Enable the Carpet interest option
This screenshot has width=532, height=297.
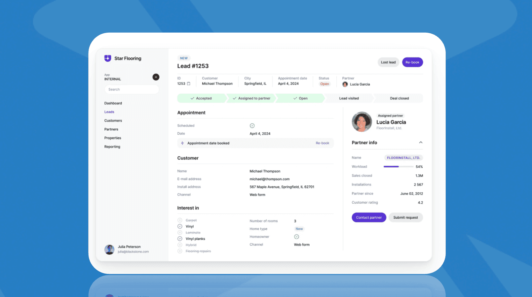180,220
